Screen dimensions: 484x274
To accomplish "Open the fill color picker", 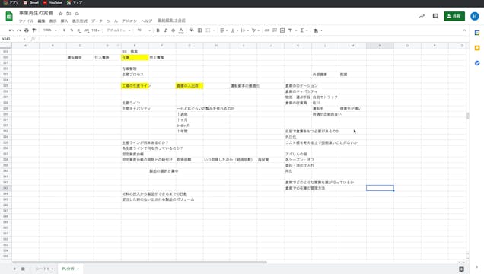I will click(192, 30).
